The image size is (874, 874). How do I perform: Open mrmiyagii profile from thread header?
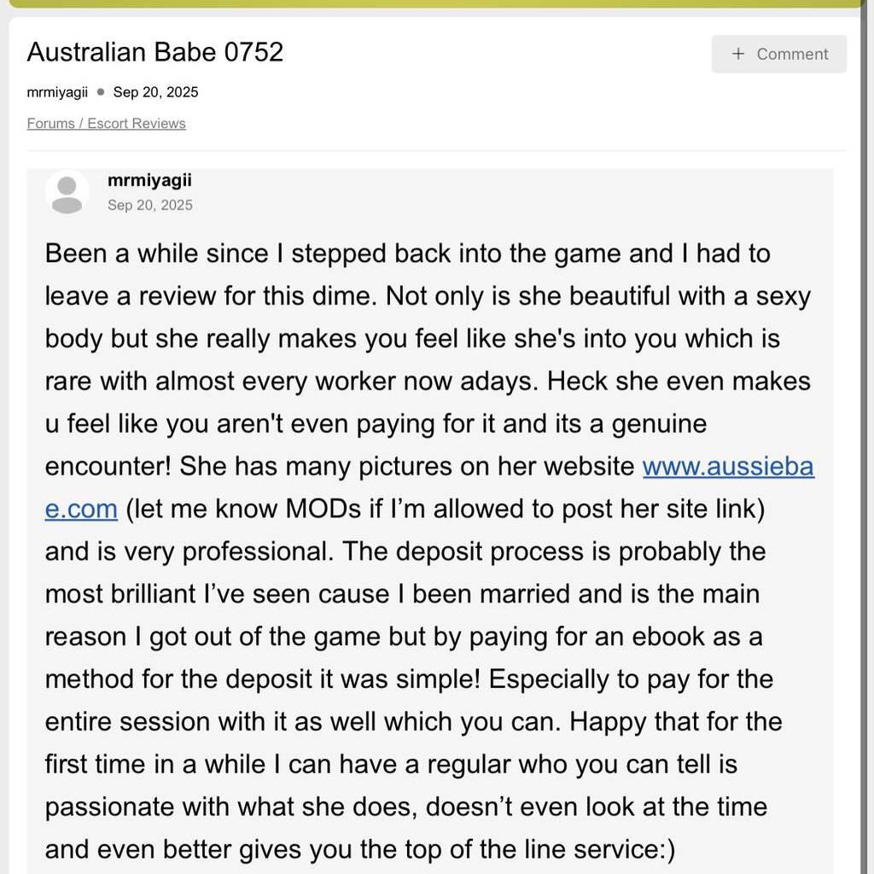[57, 92]
